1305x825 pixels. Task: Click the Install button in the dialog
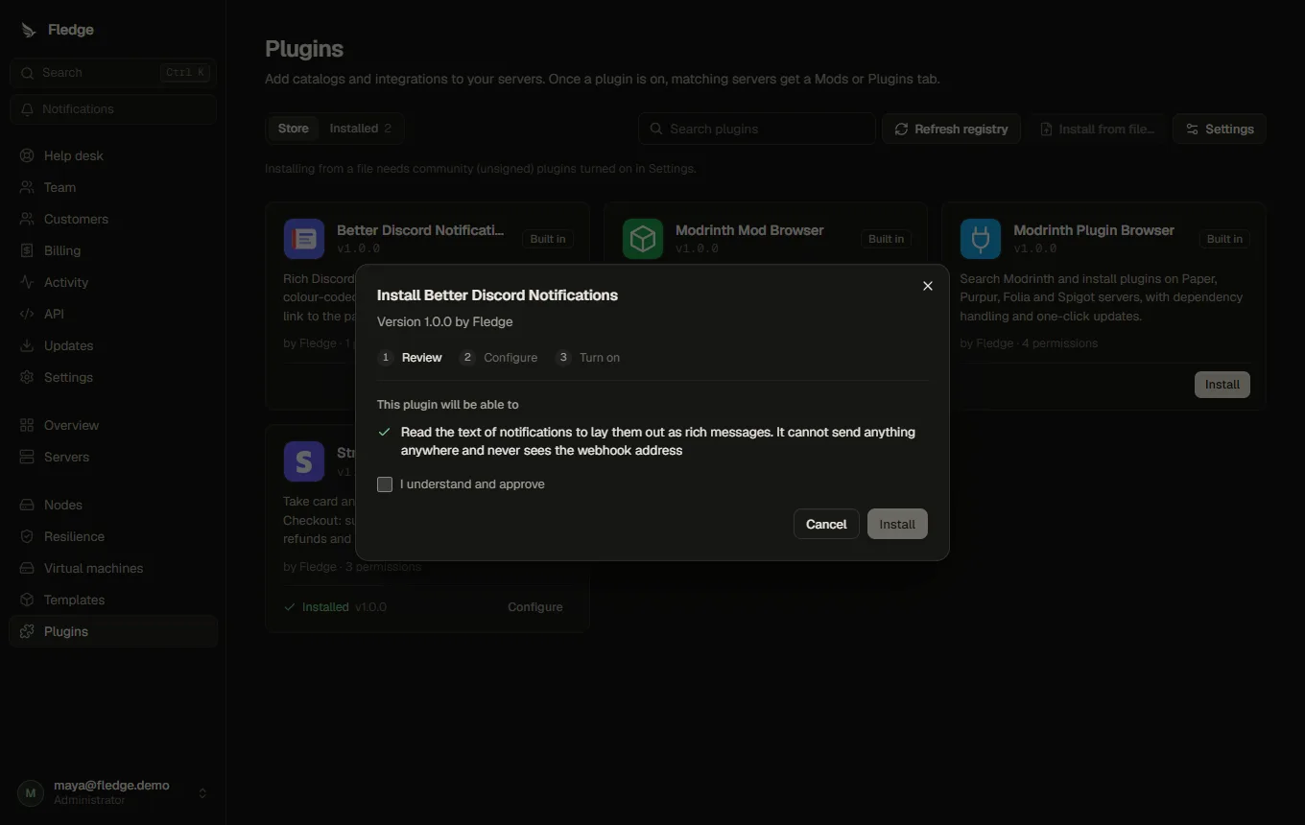(897, 524)
